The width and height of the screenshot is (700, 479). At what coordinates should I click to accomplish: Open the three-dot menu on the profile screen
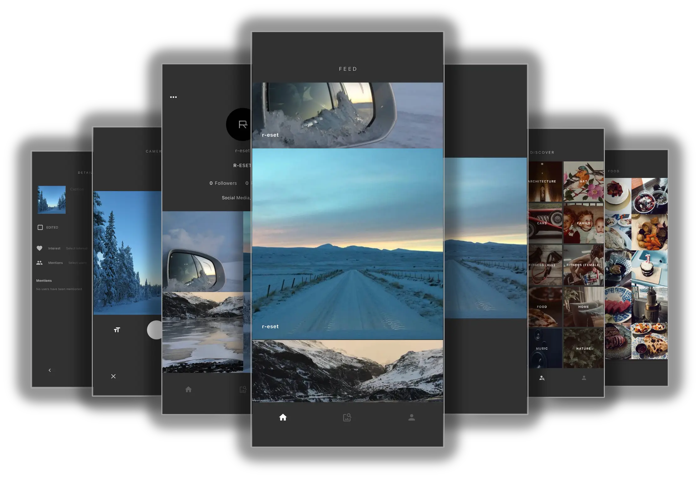[173, 97]
